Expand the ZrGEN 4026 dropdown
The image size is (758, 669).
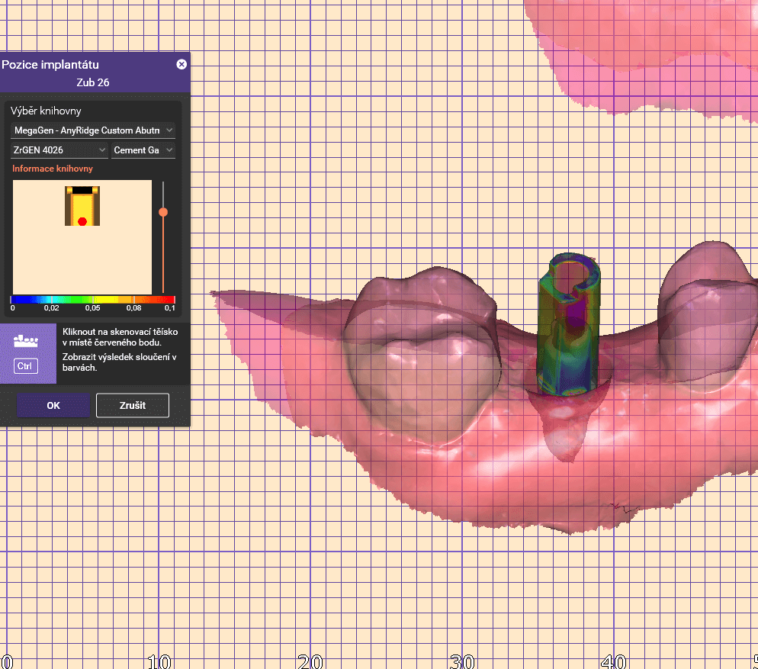pos(59,150)
